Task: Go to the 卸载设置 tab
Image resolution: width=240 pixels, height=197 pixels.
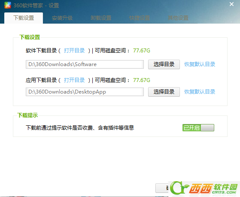Action: 101,18
